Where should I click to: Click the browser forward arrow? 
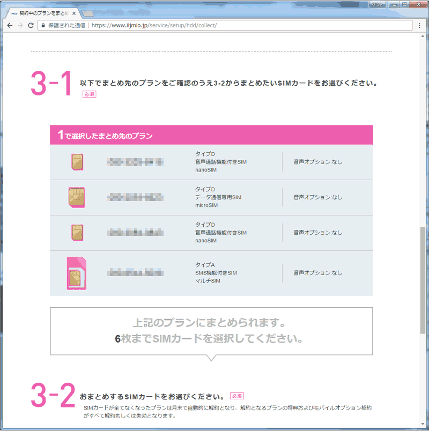click(x=20, y=25)
